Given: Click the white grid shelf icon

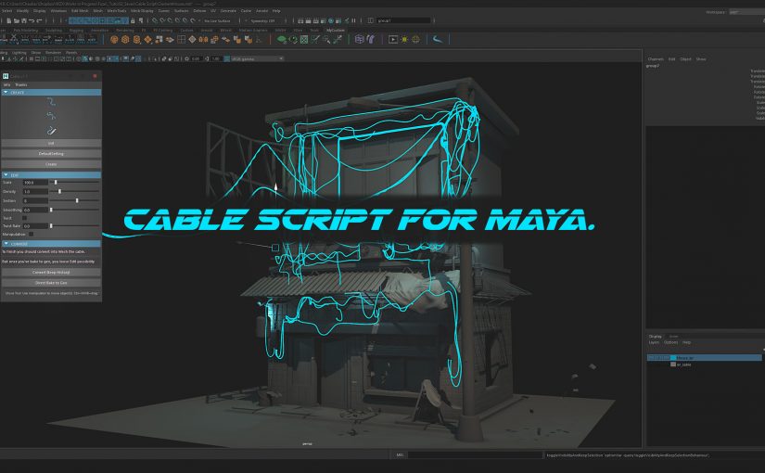Looking at the screenshot, I should (181, 40).
